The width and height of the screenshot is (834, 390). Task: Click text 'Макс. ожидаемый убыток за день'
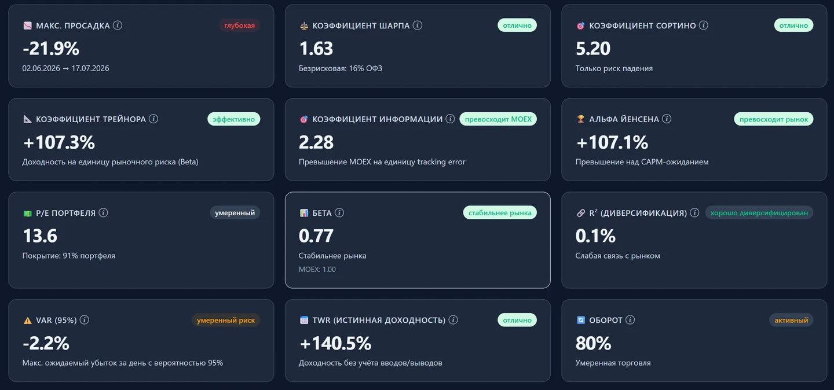(83, 363)
